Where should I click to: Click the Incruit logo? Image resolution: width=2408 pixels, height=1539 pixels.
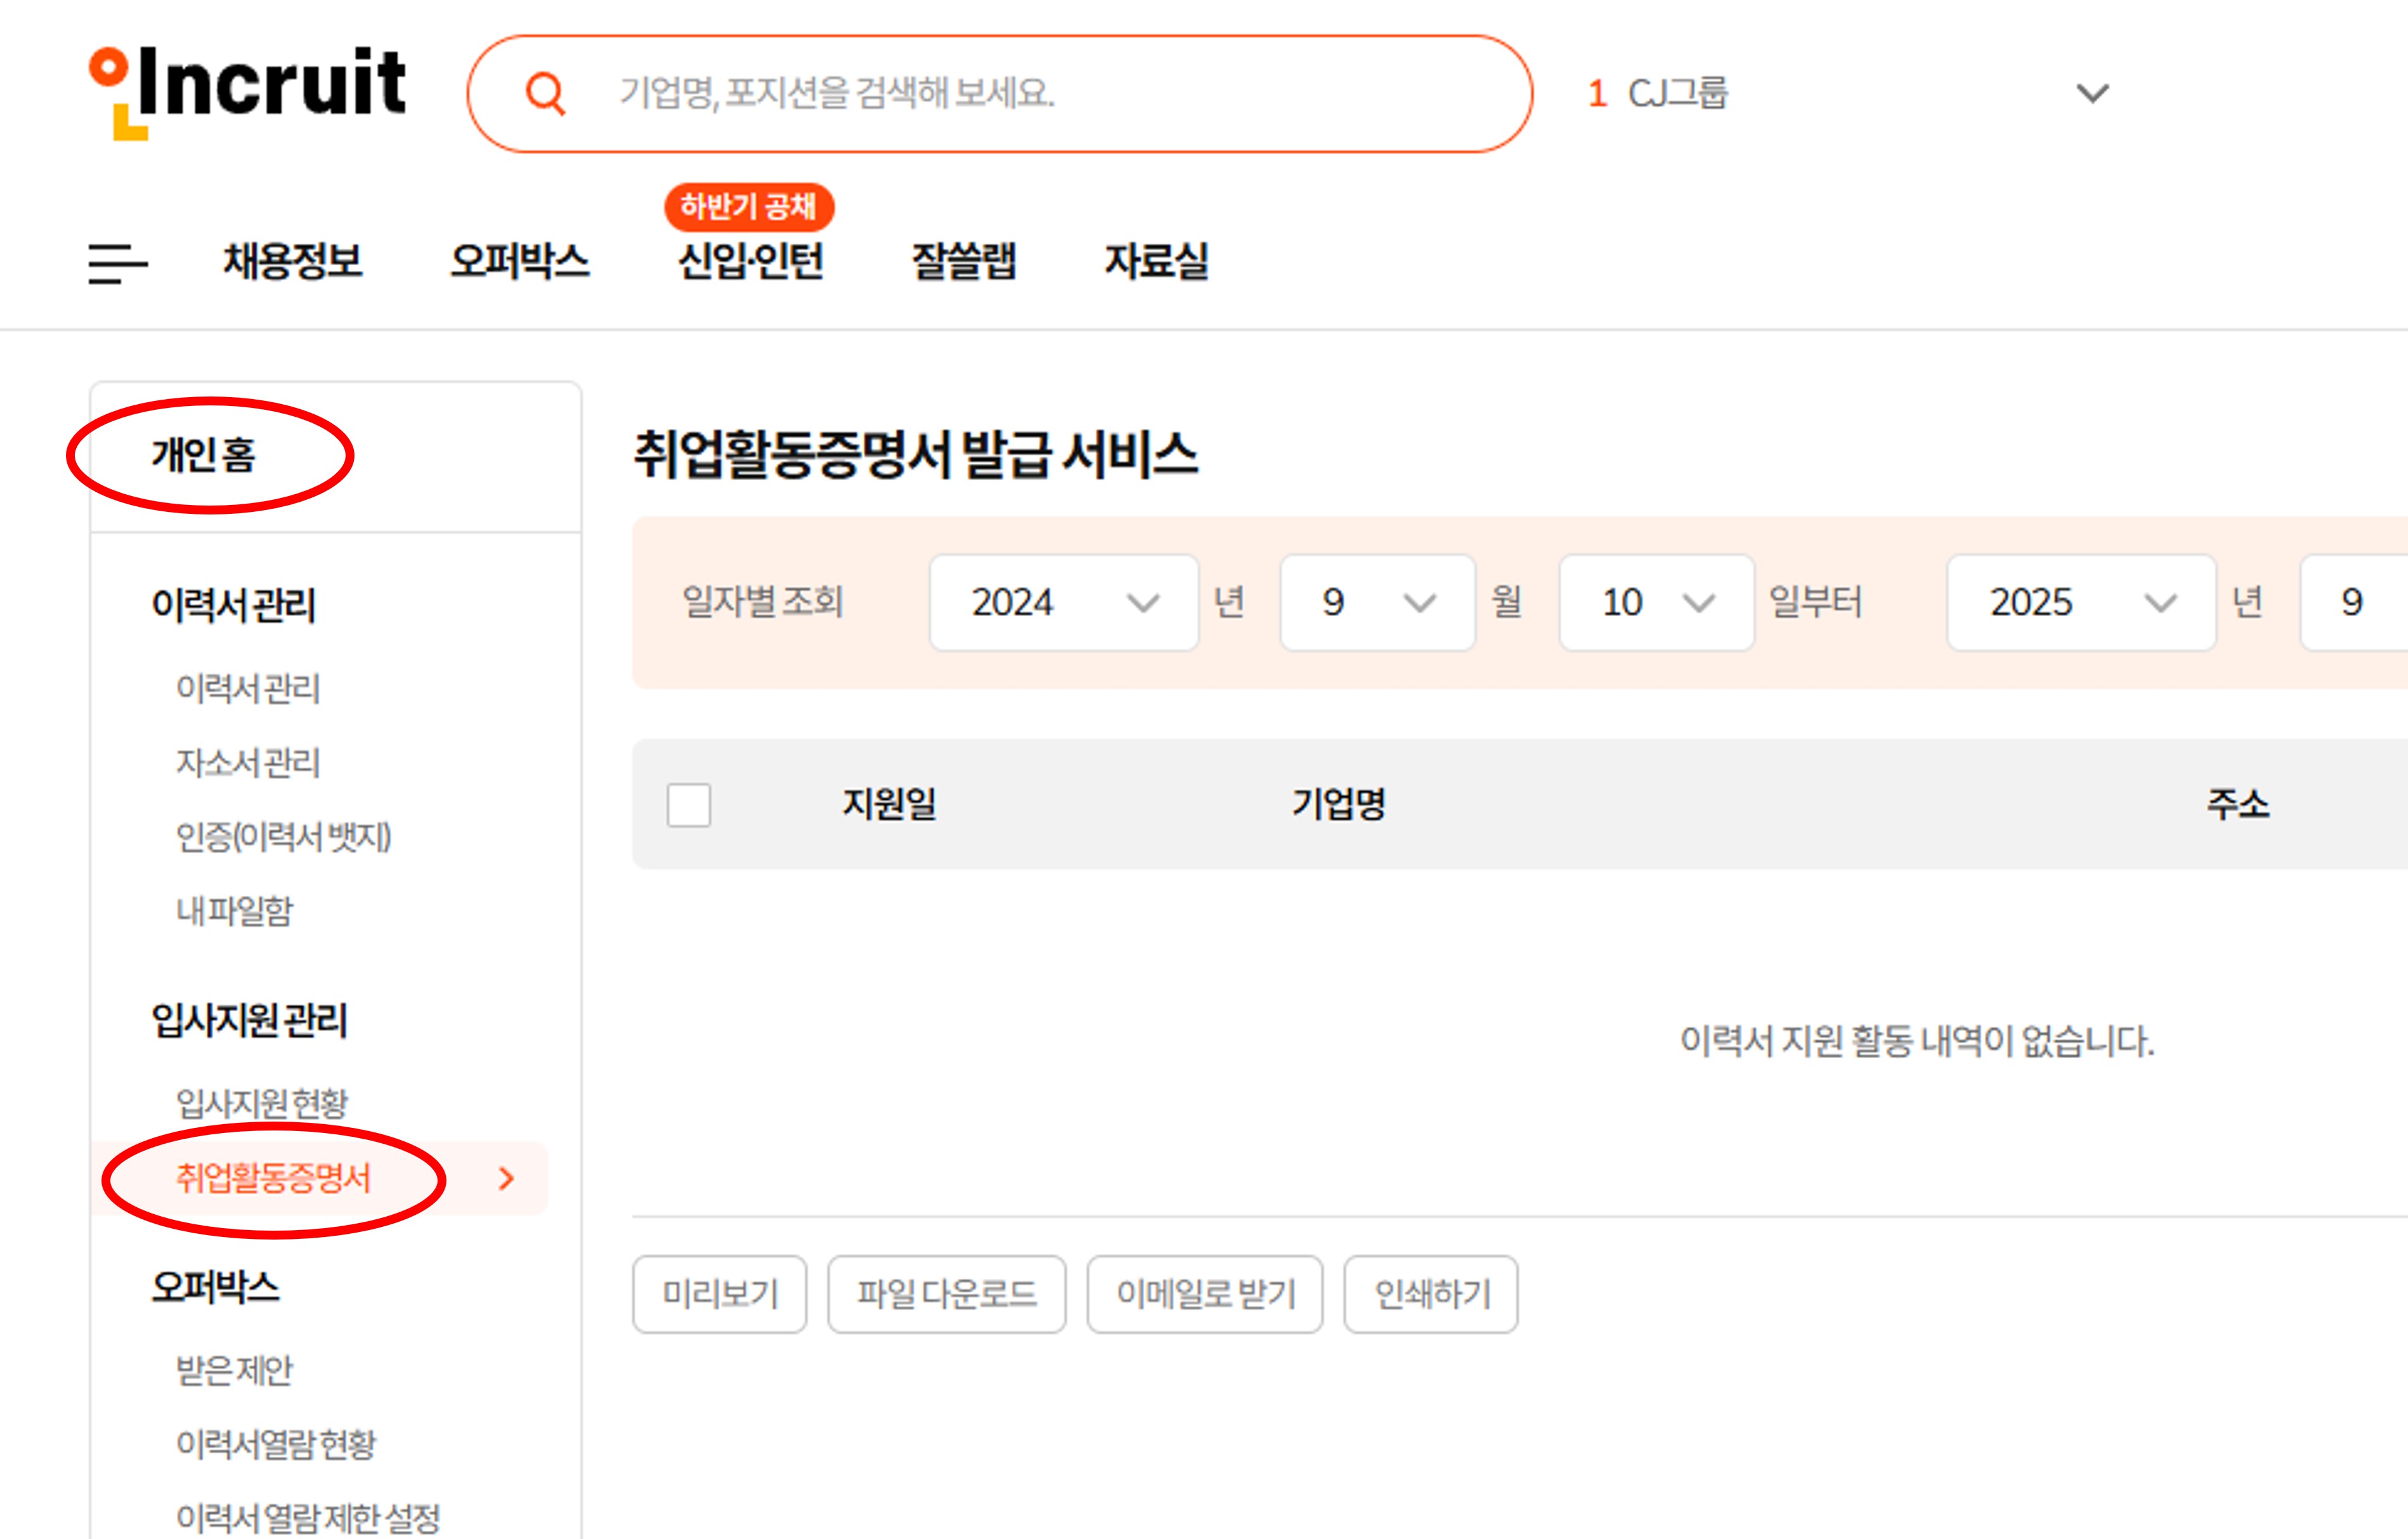tap(248, 92)
